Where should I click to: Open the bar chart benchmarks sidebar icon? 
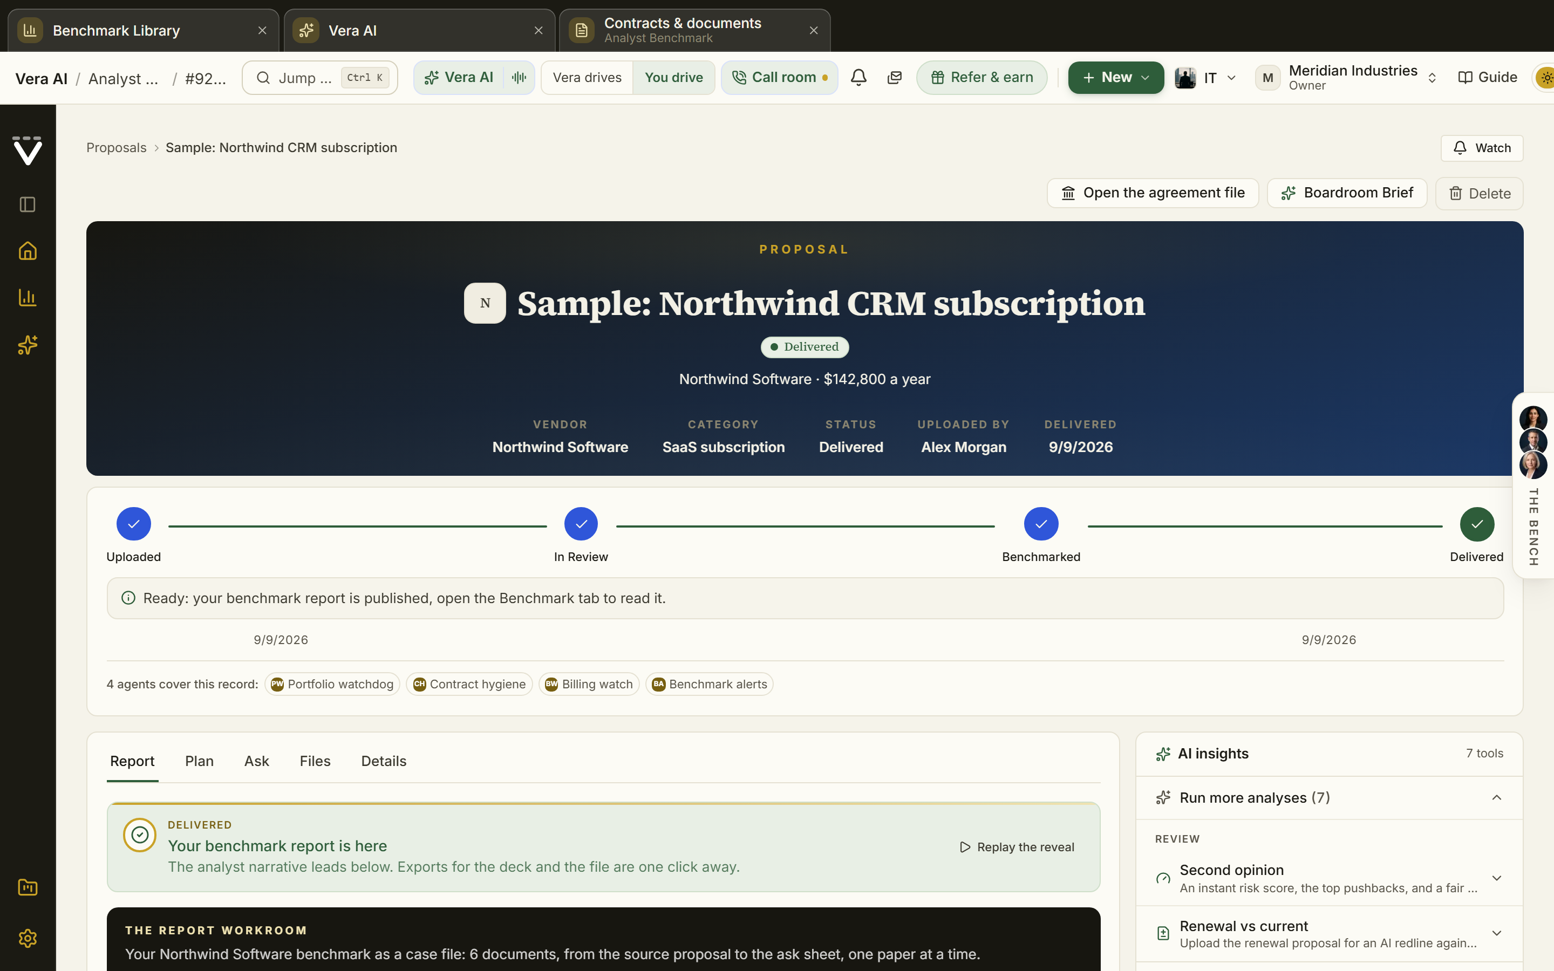click(28, 297)
